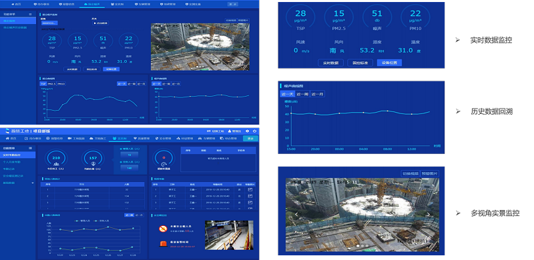Collapse sidebar with 功能菜单 hamburger in dust page

[x=30, y=15]
